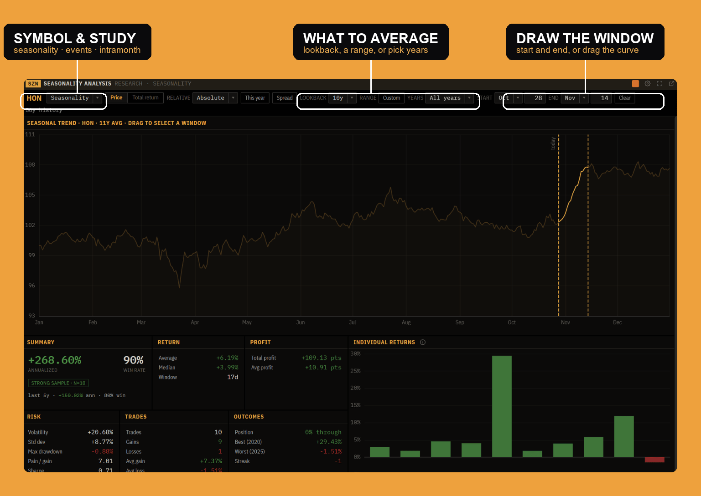Click the +268.60% annualized value
Image resolution: width=701 pixels, height=496 pixels.
(x=55, y=360)
